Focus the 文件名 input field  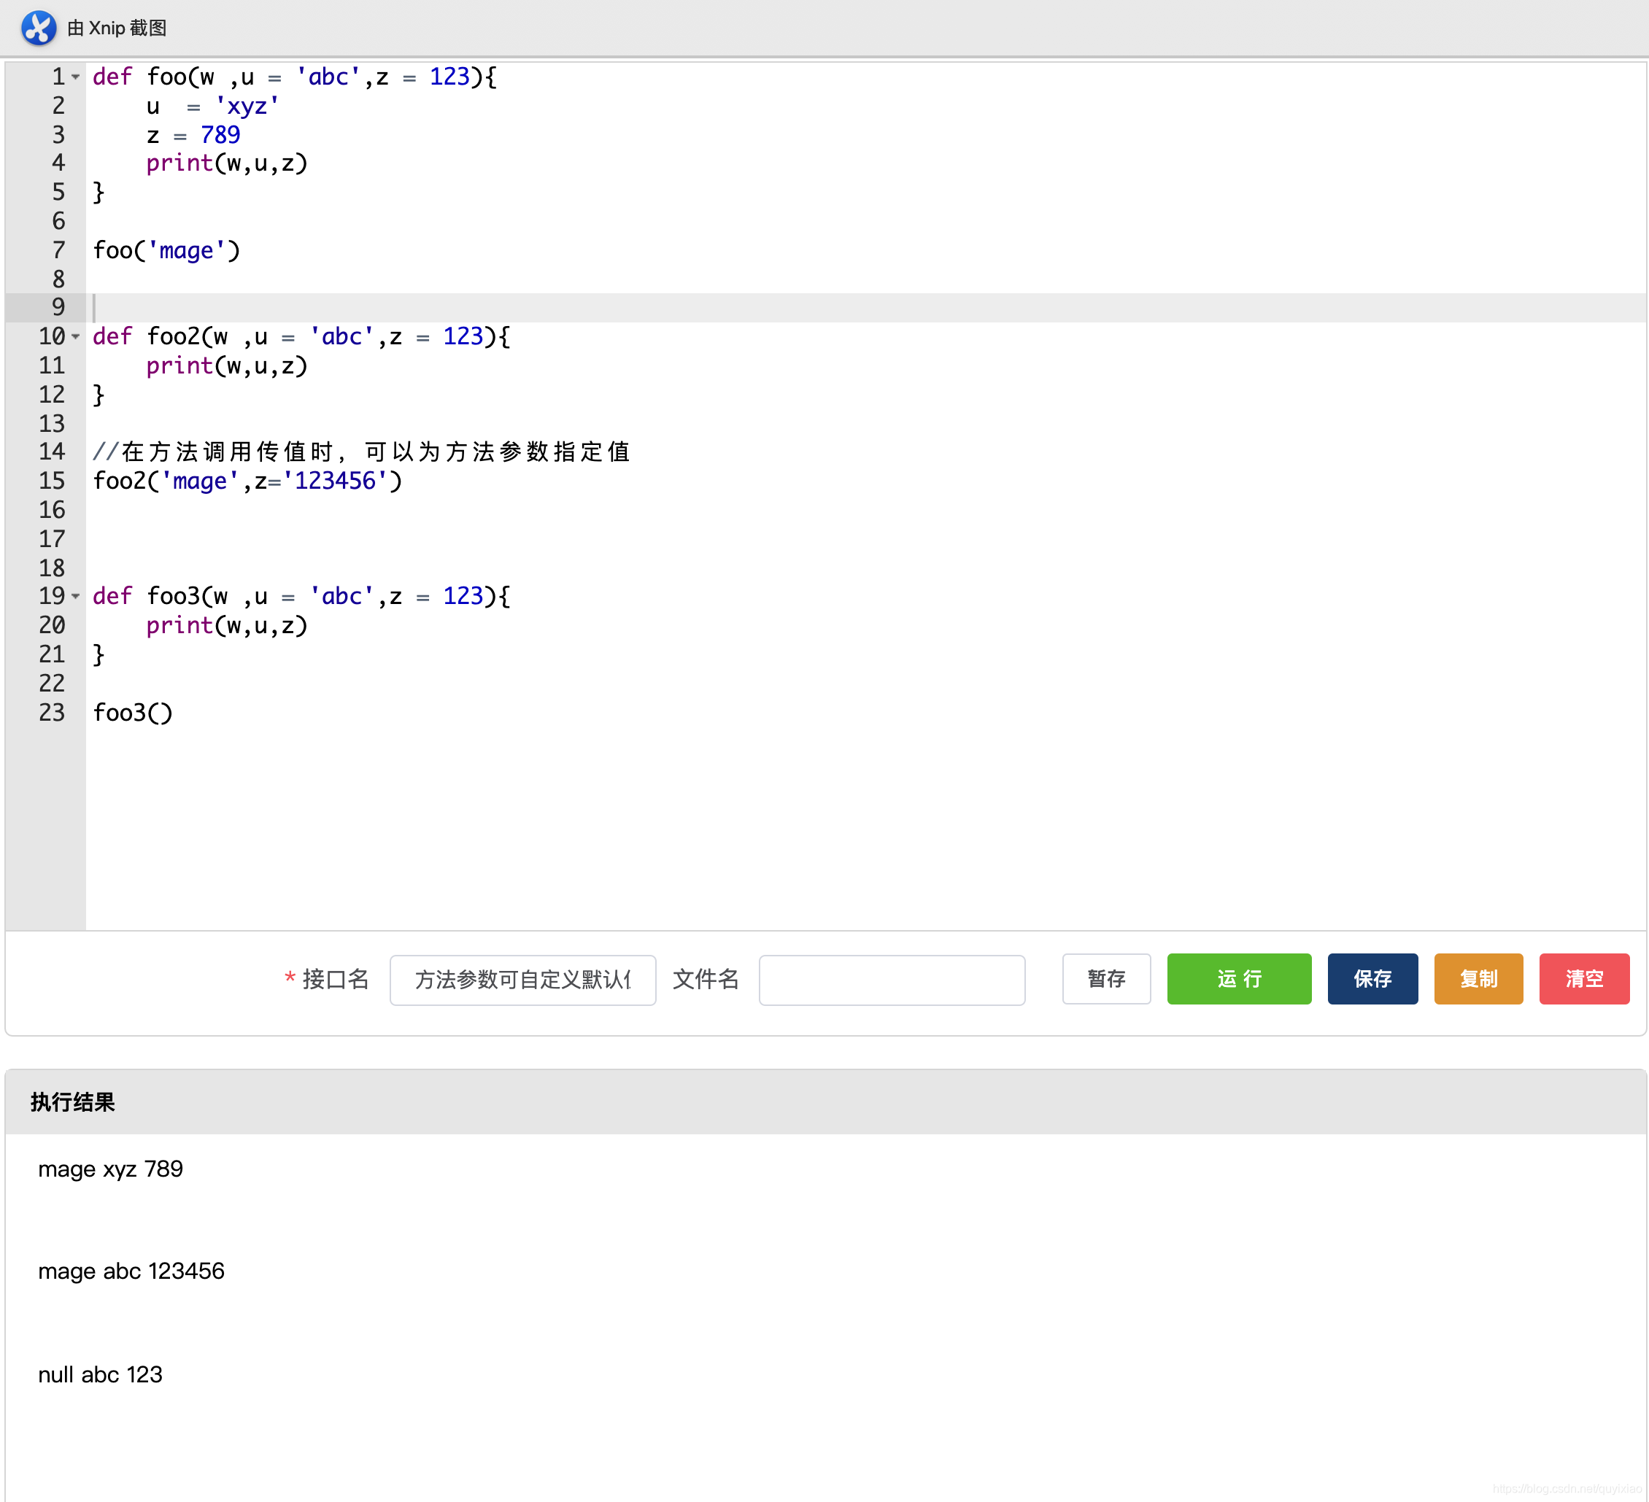tap(892, 980)
